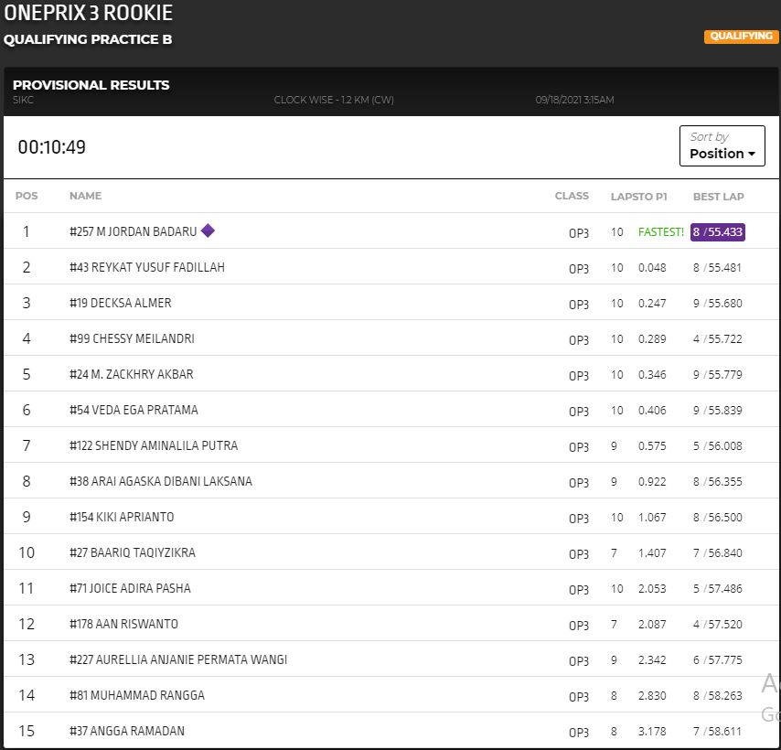Click the green FASTEST! label

coord(660,232)
